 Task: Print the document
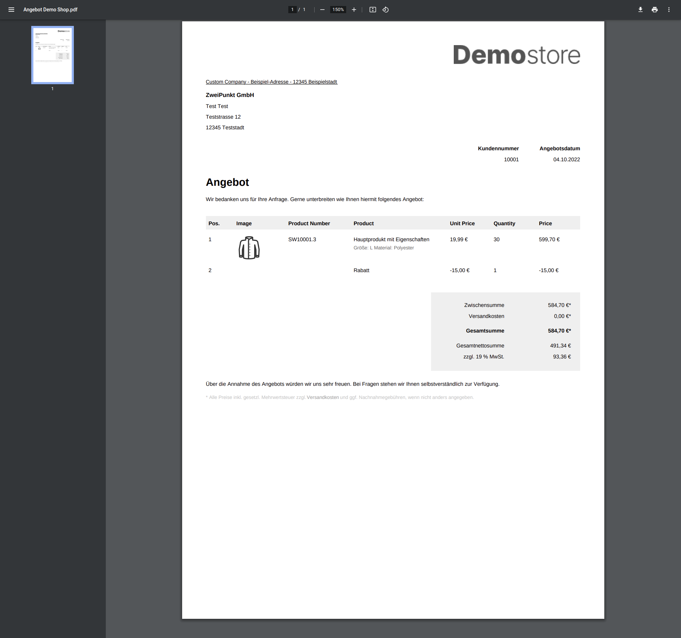coord(654,10)
